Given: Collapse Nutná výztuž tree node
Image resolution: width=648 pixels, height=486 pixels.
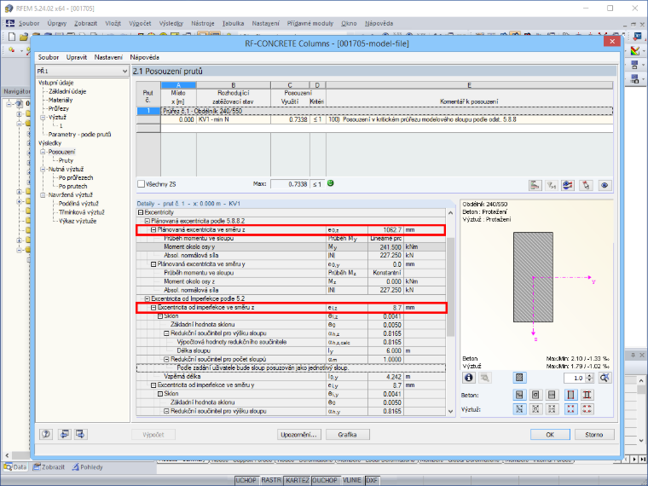Looking at the screenshot, I should click(x=43, y=169).
